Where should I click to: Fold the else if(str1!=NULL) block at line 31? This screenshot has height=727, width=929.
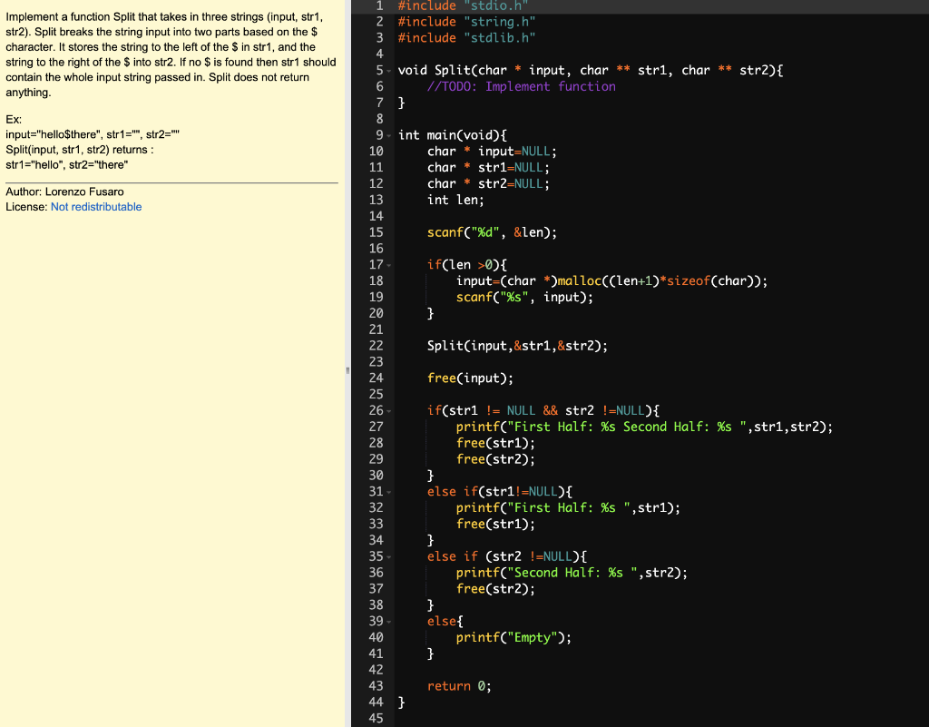pos(389,492)
